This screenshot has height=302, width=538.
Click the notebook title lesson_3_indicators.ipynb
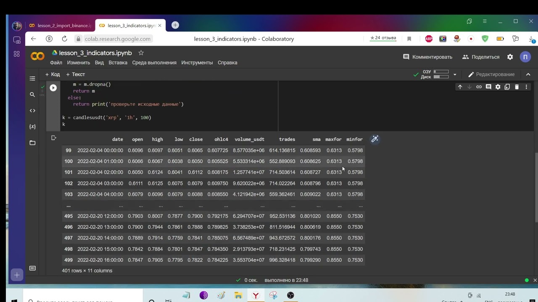(x=95, y=53)
